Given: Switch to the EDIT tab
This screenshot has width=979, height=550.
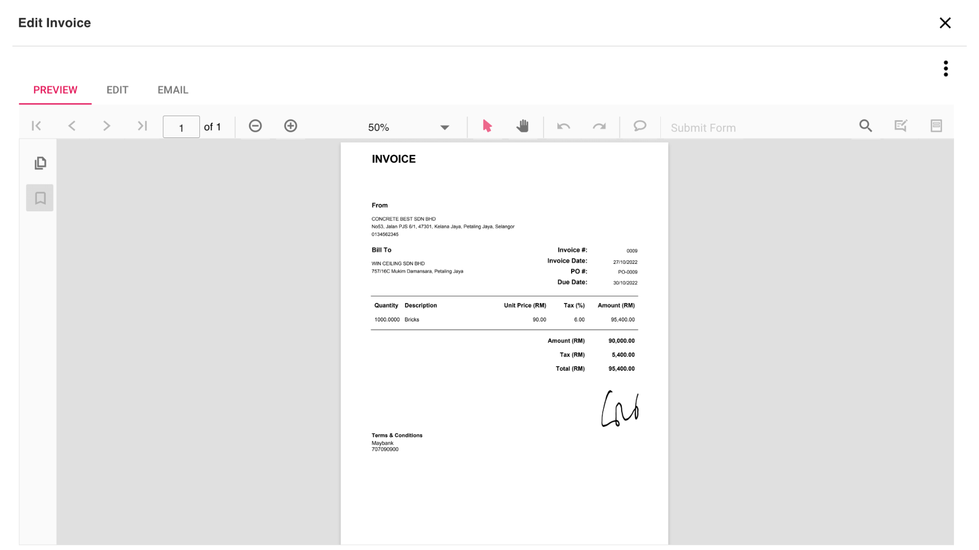Looking at the screenshot, I should pos(117,90).
